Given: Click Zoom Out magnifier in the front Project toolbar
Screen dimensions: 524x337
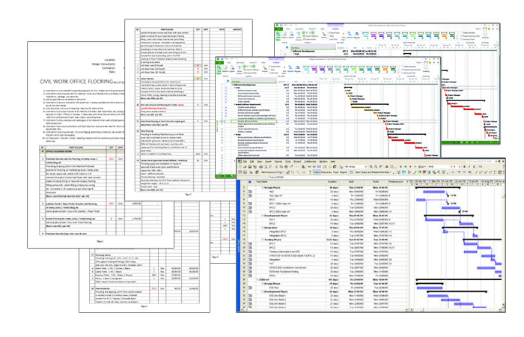Looking at the screenshot, I should (x=376, y=167).
